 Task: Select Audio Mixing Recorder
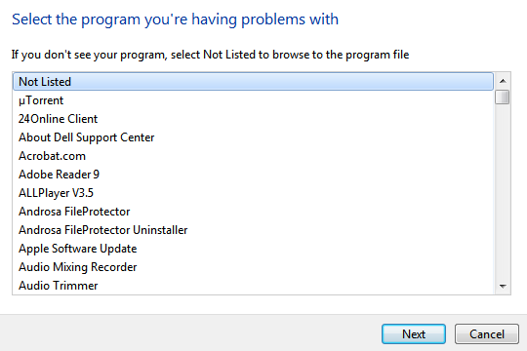tap(253, 267)
